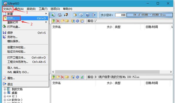Choose 退出 menu entry
Image resolution: width=175 pixels, height=103 pixels.
[x=25, y=84]
